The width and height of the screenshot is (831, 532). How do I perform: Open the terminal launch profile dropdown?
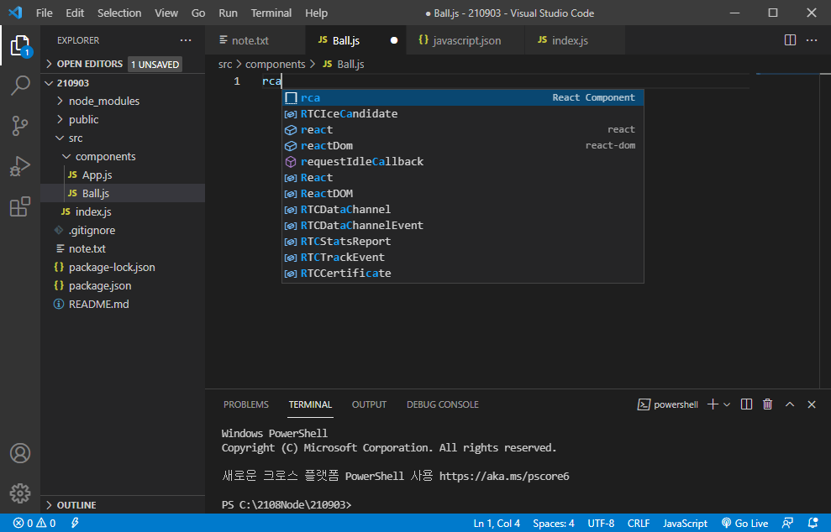[727, 404]
